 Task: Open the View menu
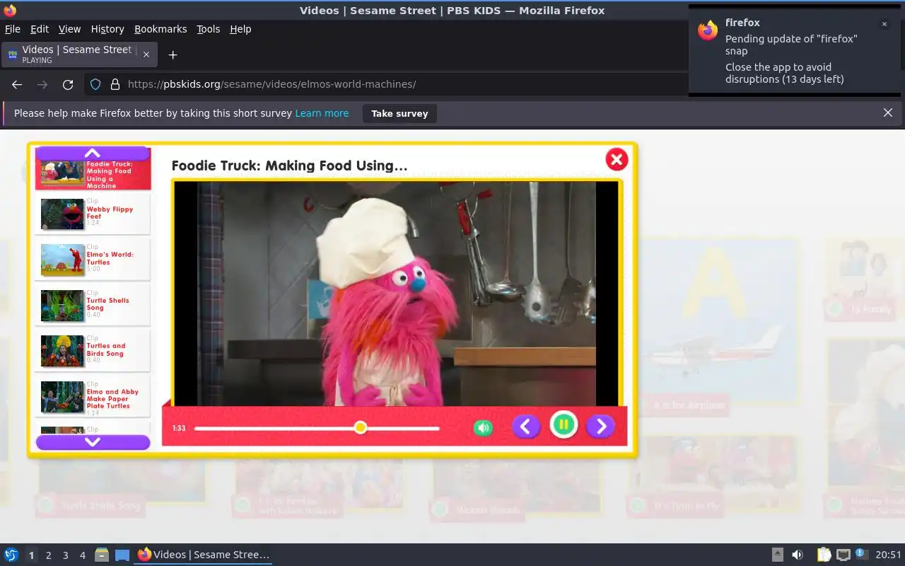click(69, 29)
